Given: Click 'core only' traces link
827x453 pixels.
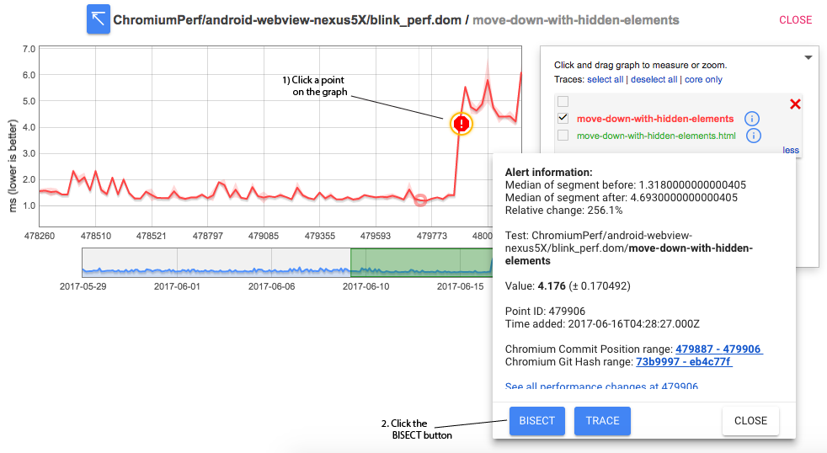Looking at the screenshot, I should click(703, 80).
